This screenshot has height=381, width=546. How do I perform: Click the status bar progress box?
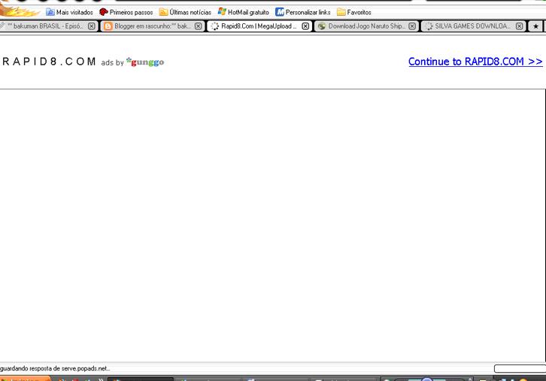tap(520, 368)
